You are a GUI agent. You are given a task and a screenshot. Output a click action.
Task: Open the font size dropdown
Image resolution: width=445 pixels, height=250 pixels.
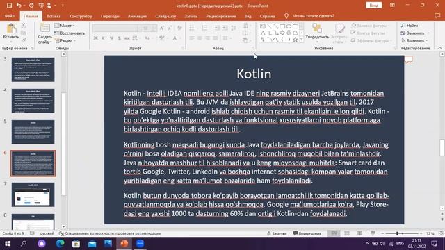pyautogui.click(x=154, y=28)
